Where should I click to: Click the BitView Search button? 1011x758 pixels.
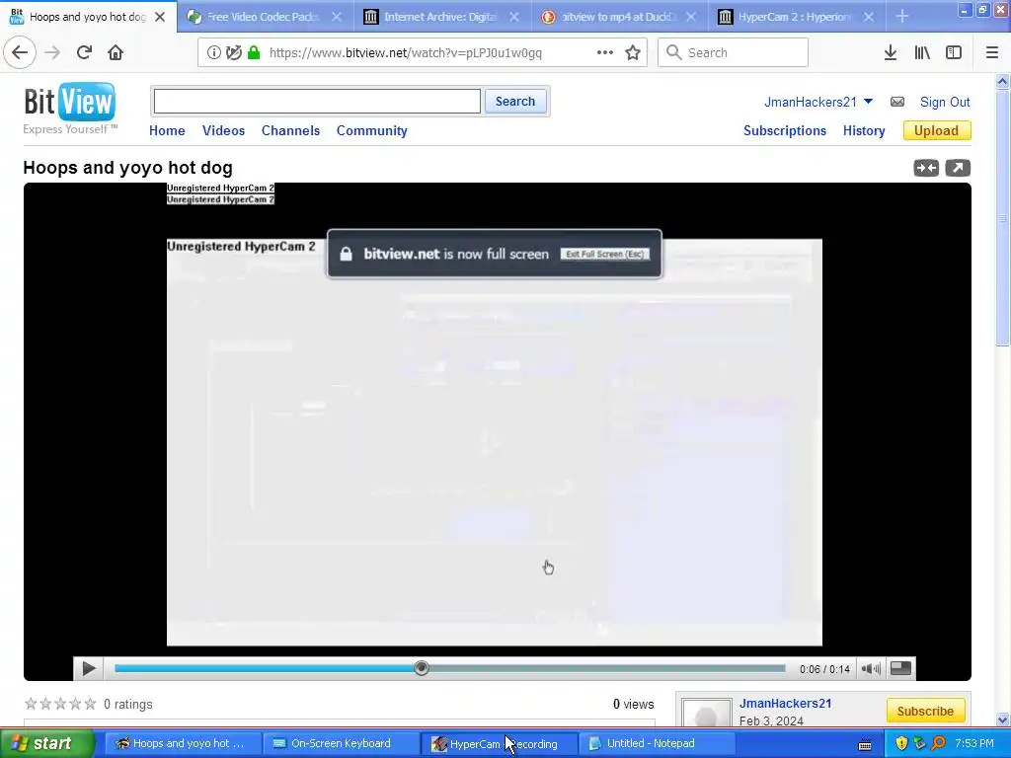(515, 102)
